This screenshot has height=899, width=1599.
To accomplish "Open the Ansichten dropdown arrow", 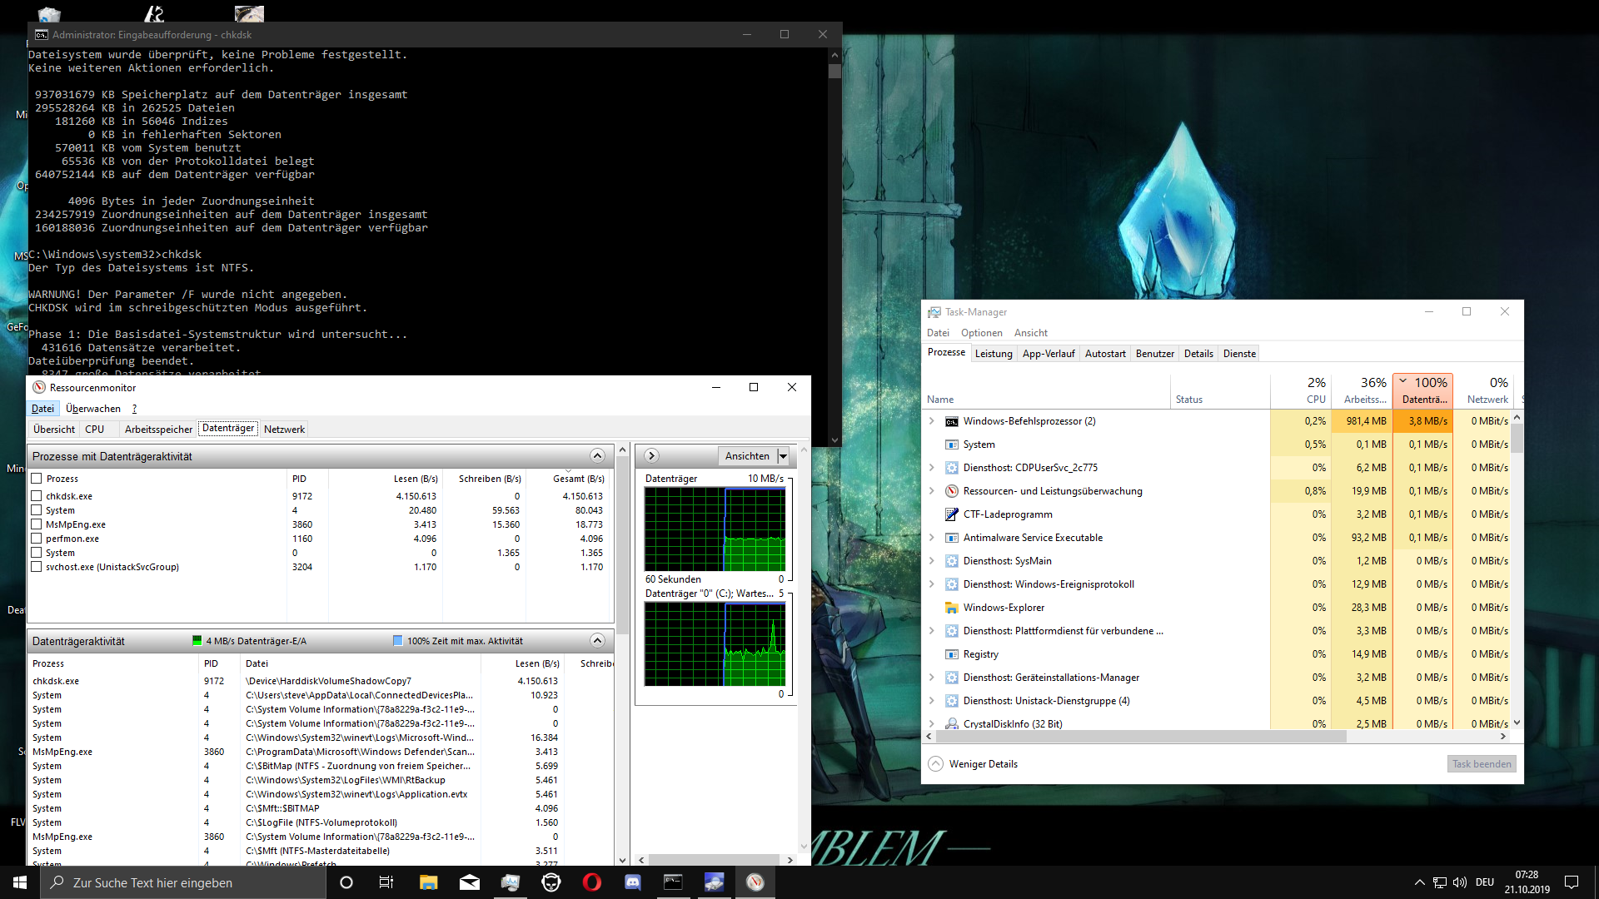I will click(783, 456).
